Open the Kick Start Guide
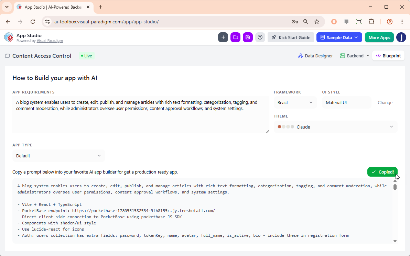 [291, 37]
